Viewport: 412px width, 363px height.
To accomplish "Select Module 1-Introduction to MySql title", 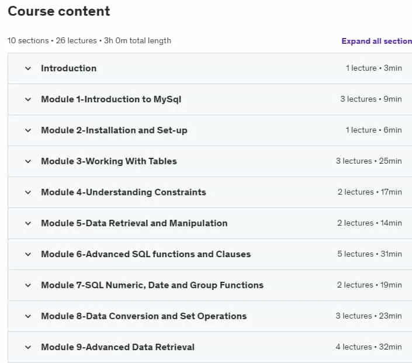I will pyautogui.click(x=111, y=99).
